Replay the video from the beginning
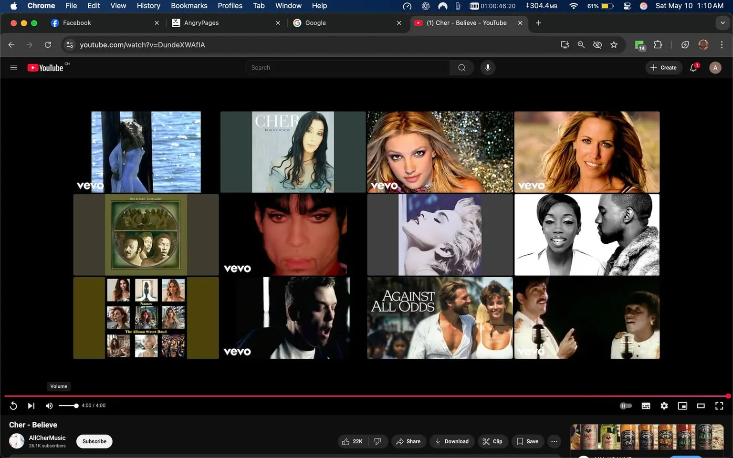The image size is (733, 458). pos(13,406)
